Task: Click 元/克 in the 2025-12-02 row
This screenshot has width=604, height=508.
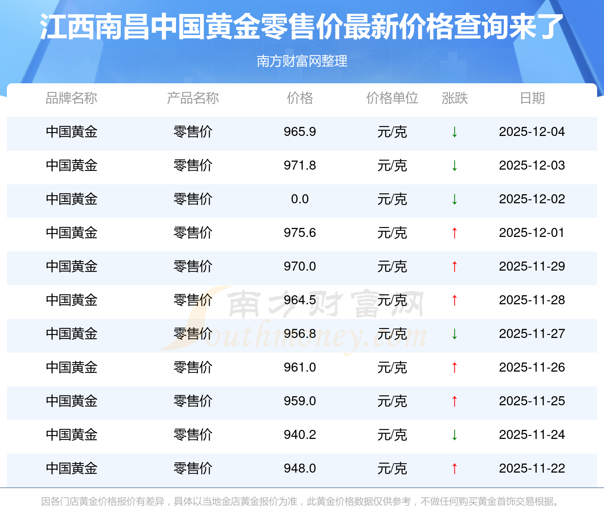Action: pyautogui.click(x=392, y=199)
